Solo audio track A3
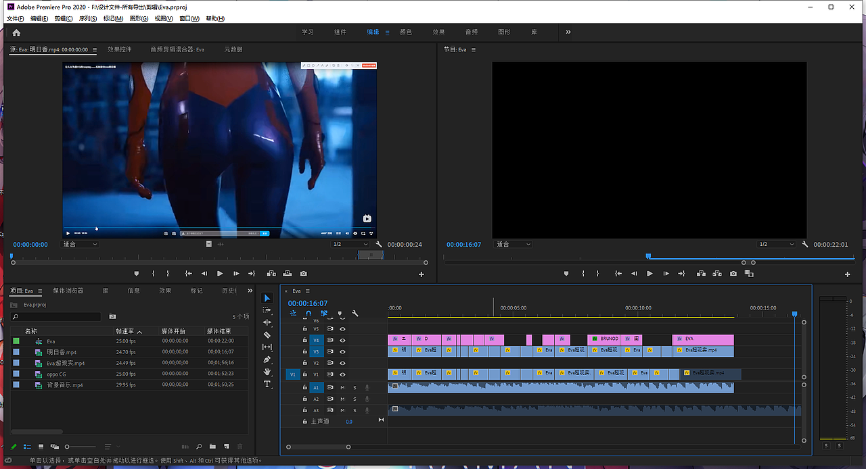866x469 pixels. click(355, 410)
